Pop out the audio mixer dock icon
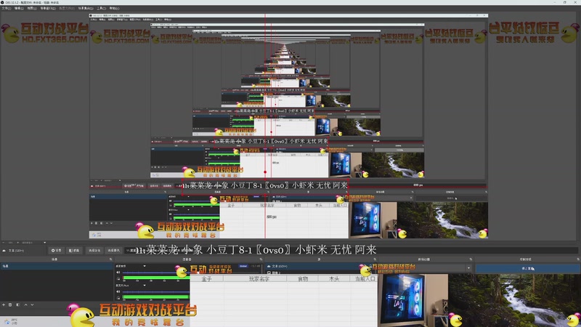This screenshot has height=327, width=581. [261, 259]
